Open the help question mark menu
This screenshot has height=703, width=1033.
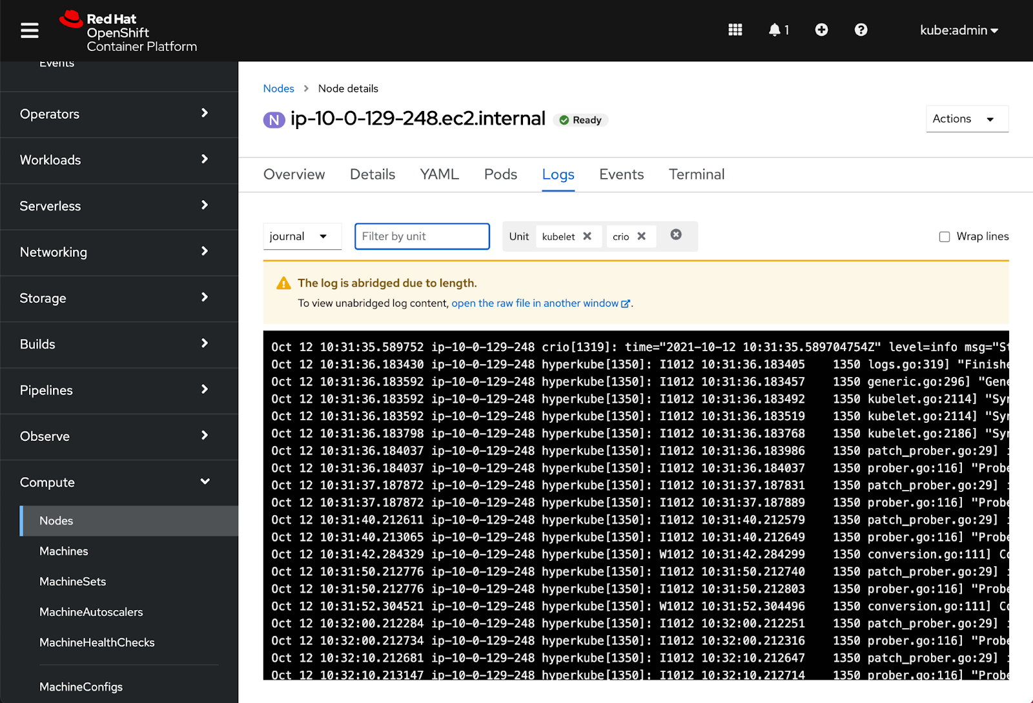coord(861,30)
